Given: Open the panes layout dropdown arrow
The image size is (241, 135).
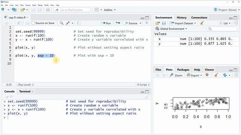Looking at the screenshot, I should coord(101,10).
